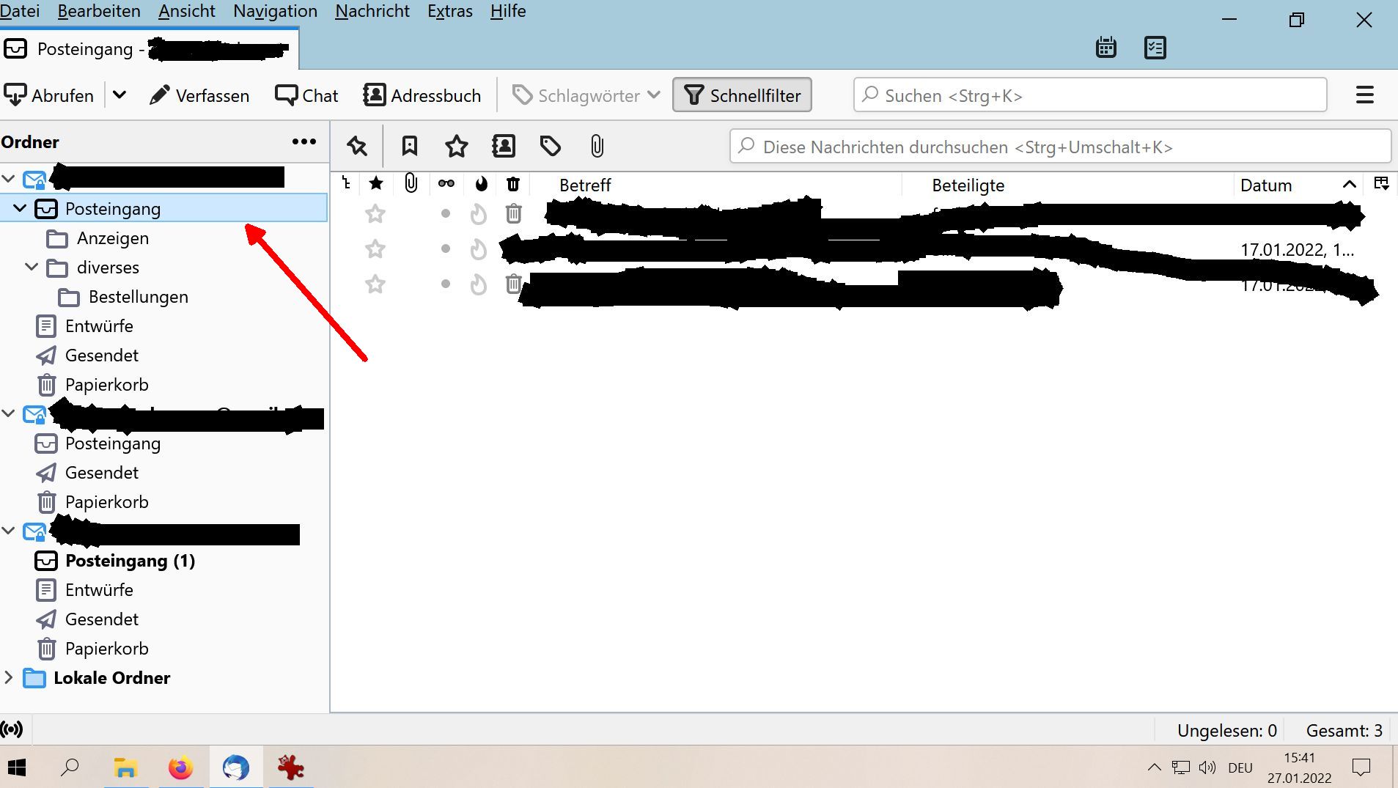
Task: Filter messages by tags in quick filter
Action: point(550,146)
